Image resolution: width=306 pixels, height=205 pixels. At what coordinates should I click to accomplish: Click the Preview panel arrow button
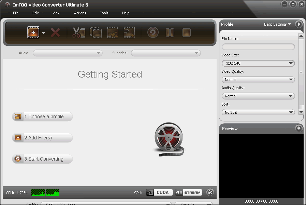click(x=298, y=128)
